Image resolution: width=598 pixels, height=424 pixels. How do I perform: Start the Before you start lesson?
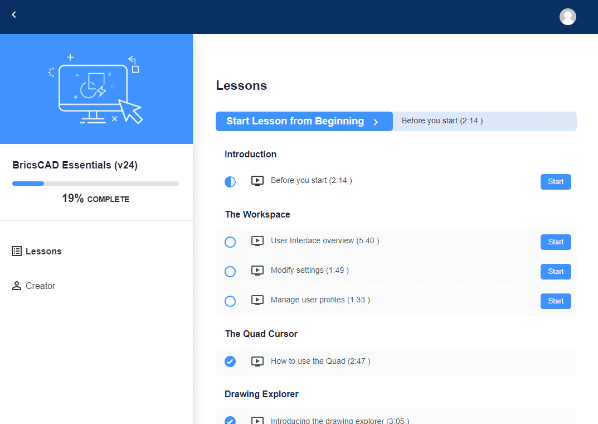[x=556, y=182]
